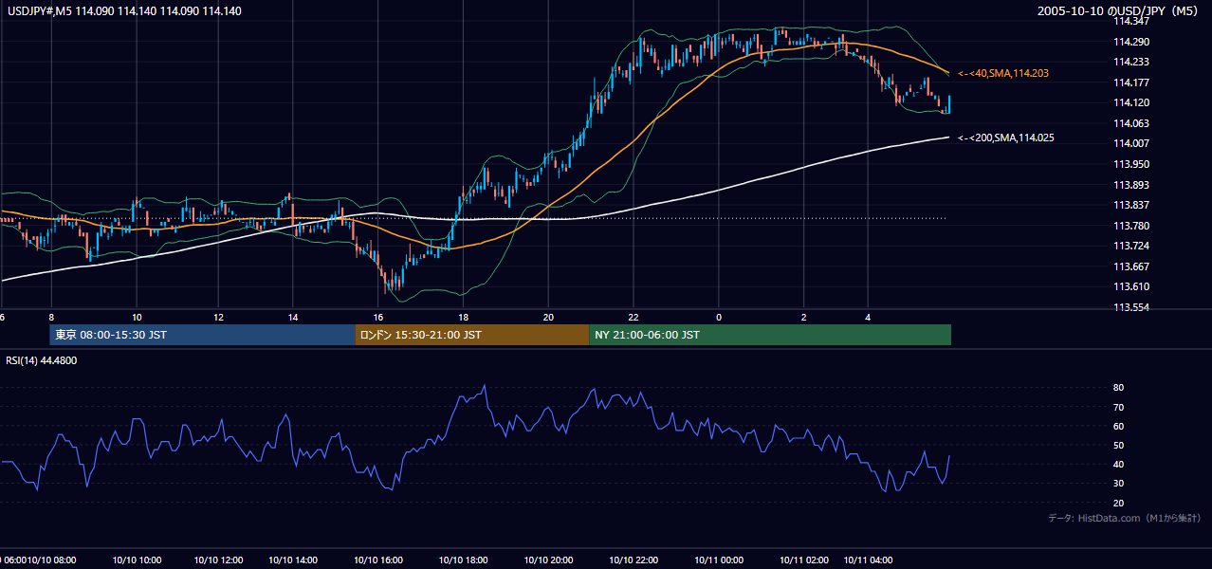This screenshot has height=569, width=1212.
Task: Click the last blue candle at chart's right edge
Action: click(949, 103)
